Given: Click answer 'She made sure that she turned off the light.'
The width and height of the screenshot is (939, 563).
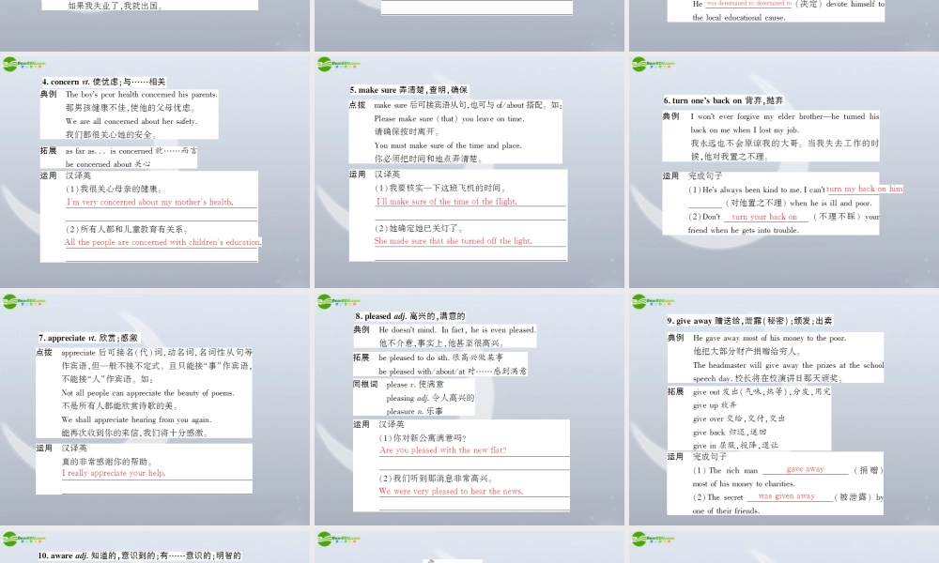Looking at the screenshot, I should click(x=454, y=241).
